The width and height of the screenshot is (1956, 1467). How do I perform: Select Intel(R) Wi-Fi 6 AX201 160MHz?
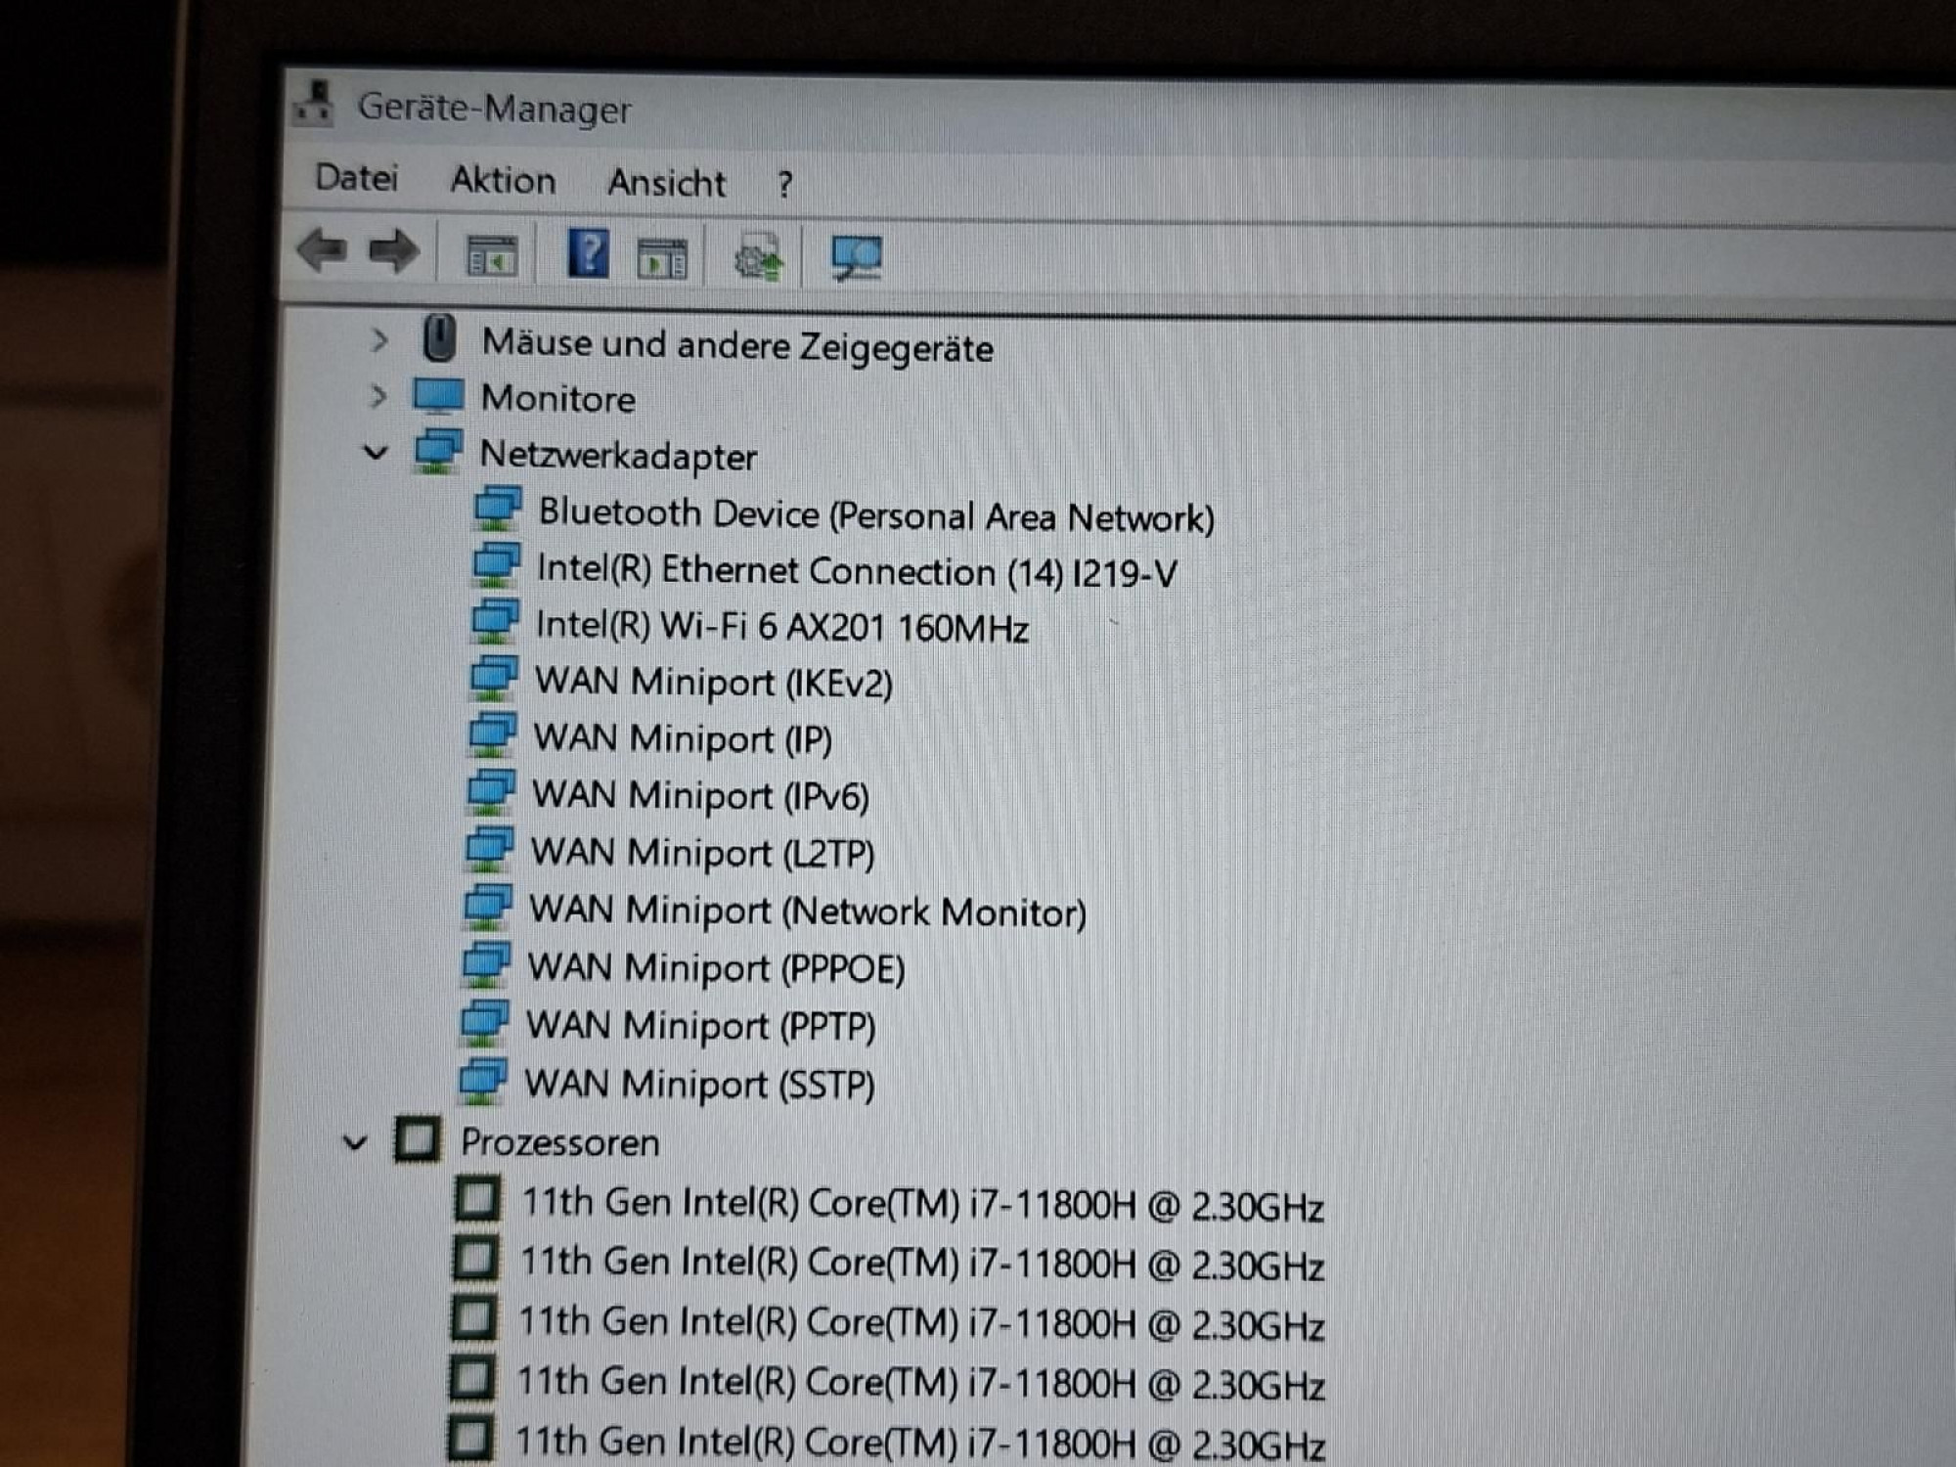781,626
